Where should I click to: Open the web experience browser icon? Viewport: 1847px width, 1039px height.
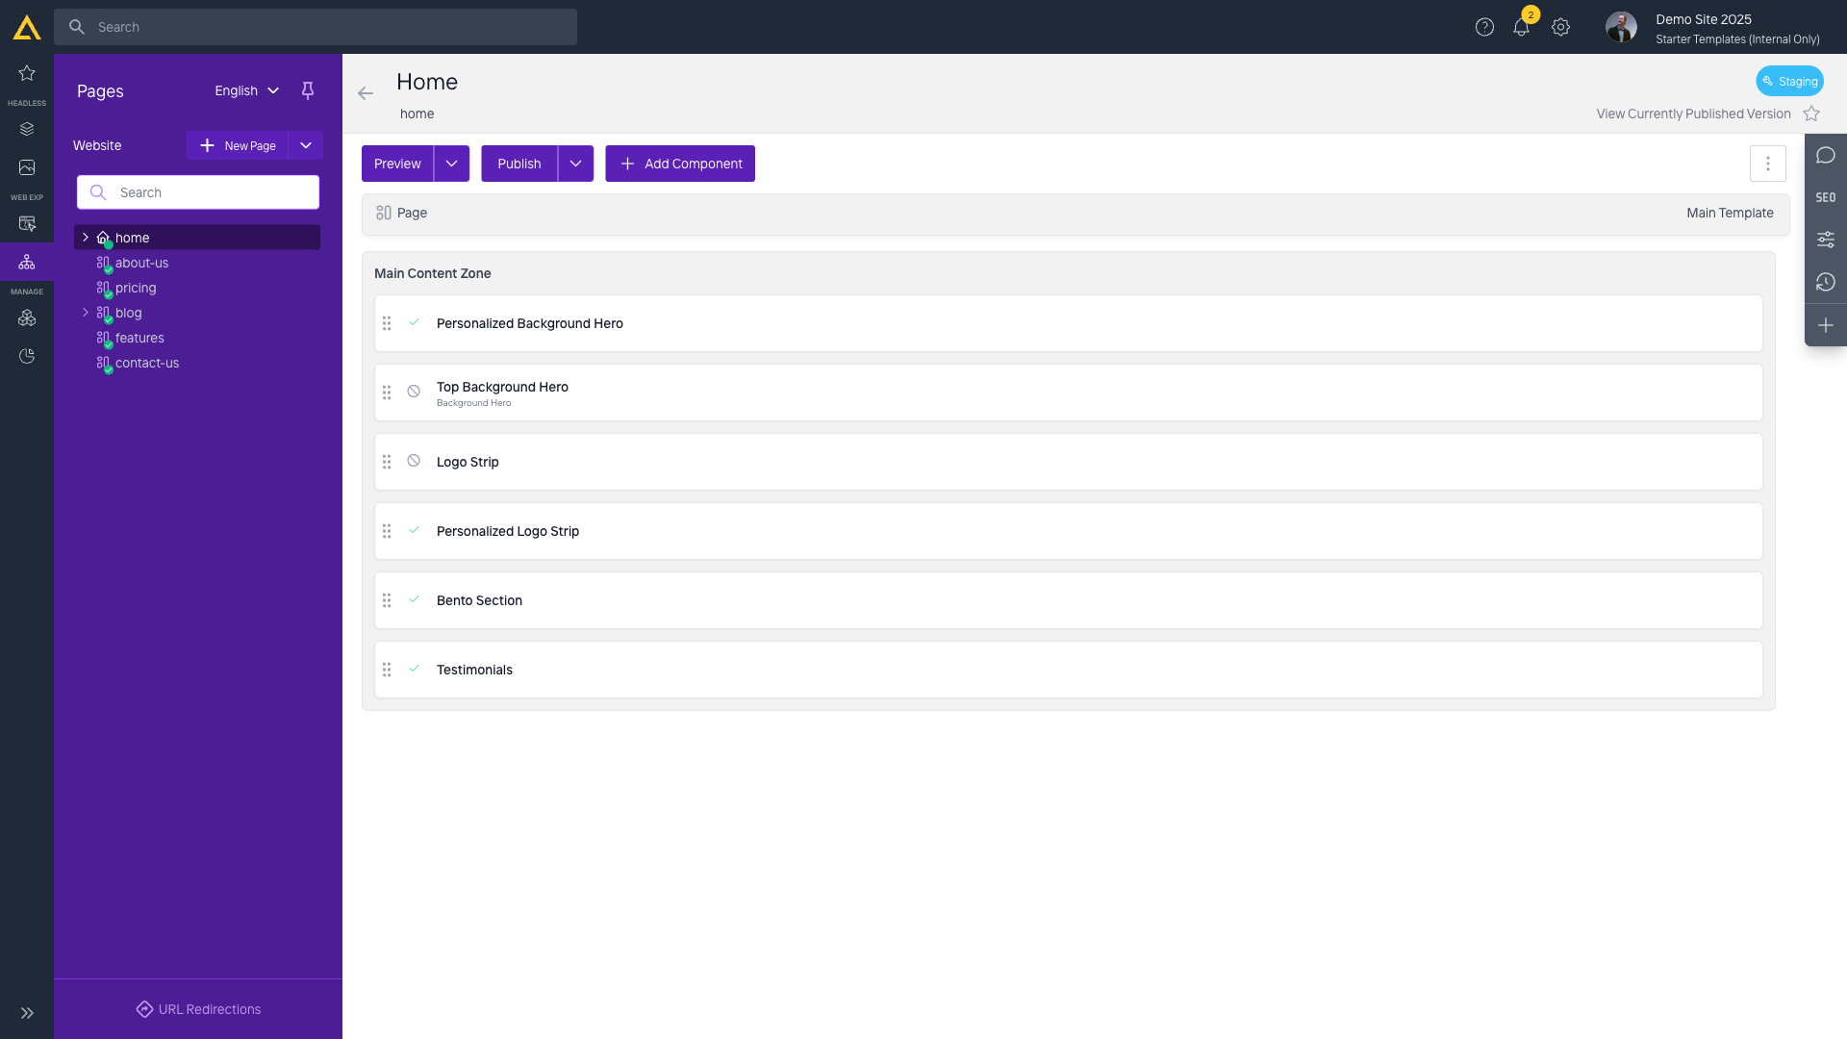pos(27,223)
